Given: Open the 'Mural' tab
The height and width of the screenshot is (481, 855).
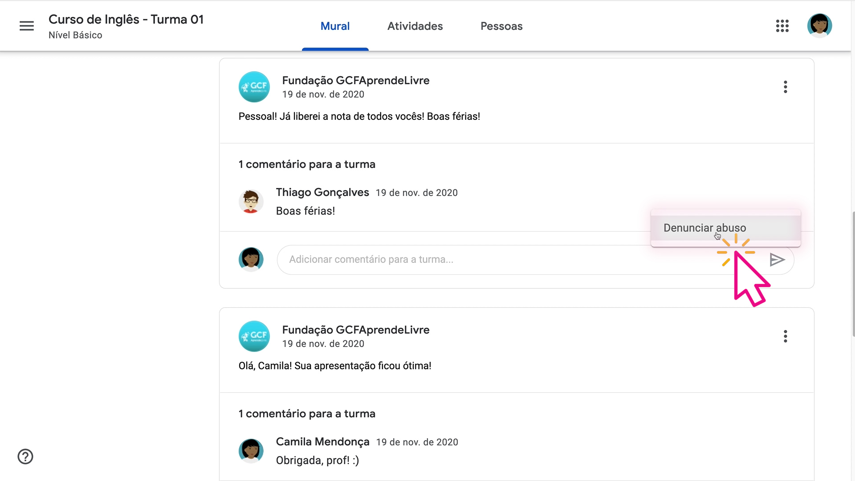Looking at the screenshot, I should point(335,26).
